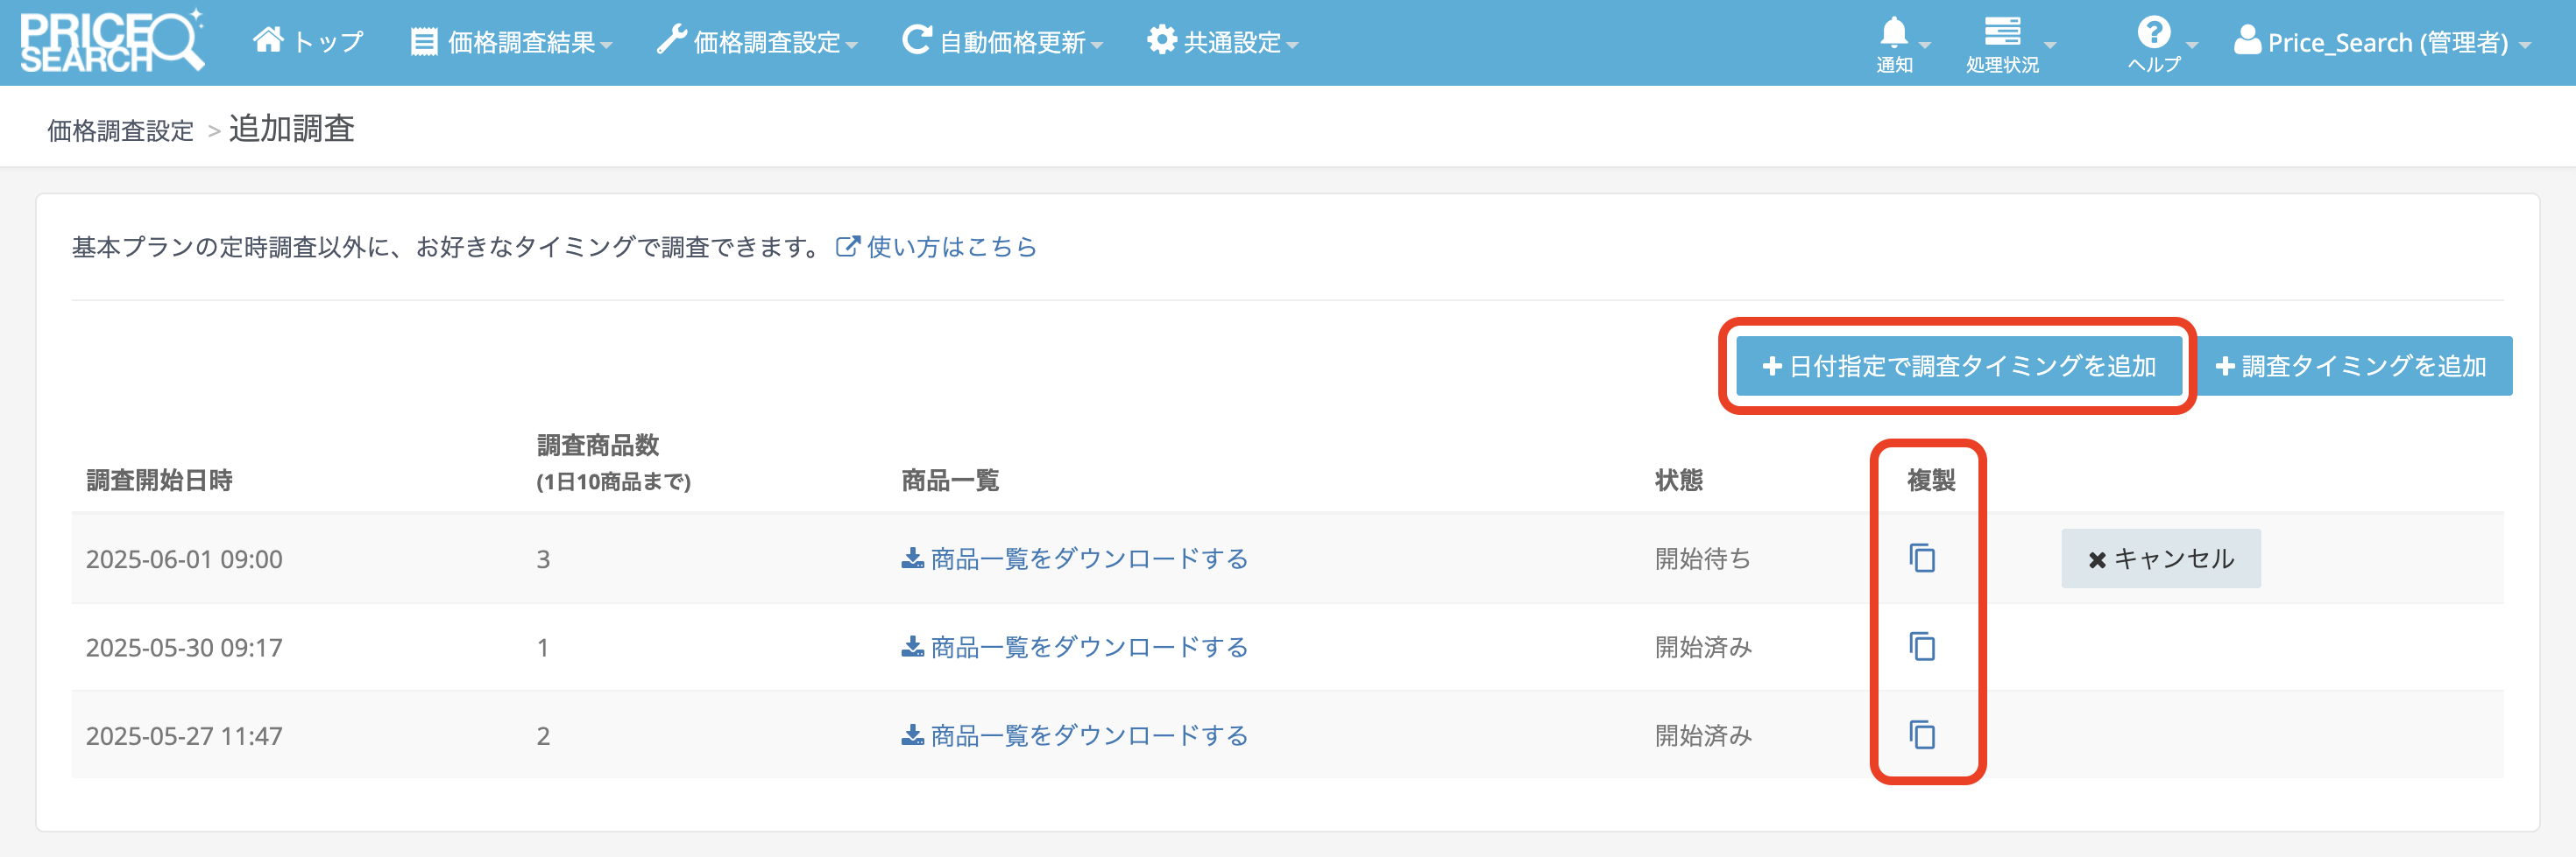Expand the 自動価格更新 dropdown menu

pos(1003,42)
